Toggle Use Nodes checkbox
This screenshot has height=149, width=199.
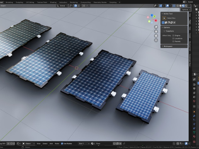click(x=62, y=144)
